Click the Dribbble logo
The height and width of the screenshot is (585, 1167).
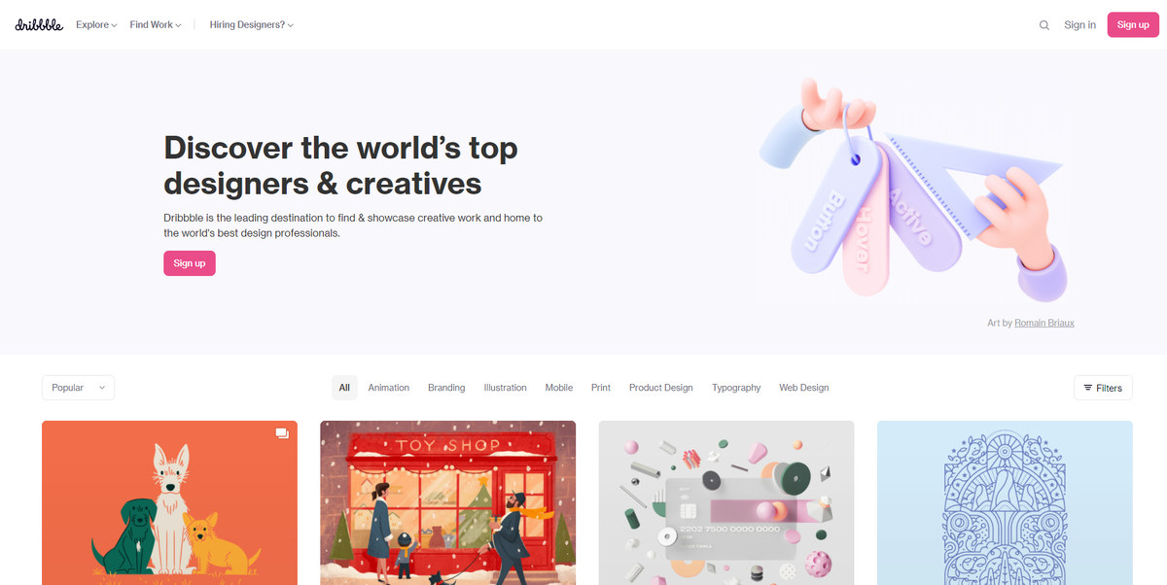[39, 24]
